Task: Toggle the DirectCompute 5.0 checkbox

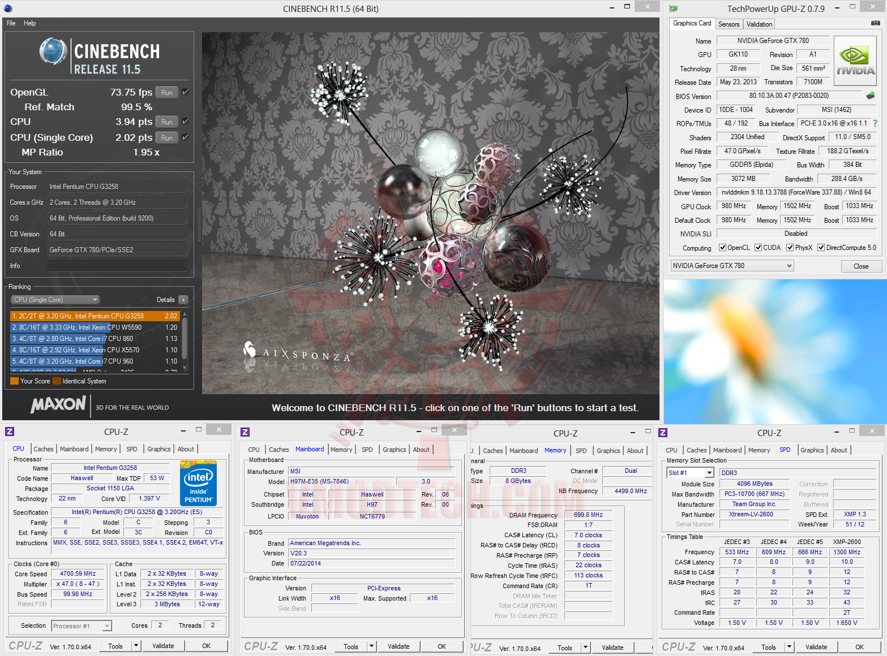Action: (821, 248)
